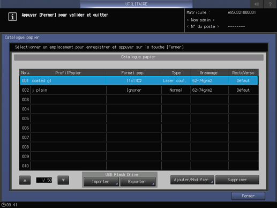The height and width of the screenshot is (208, 277).
Task: Select empty slot 008
Action: 139,147
